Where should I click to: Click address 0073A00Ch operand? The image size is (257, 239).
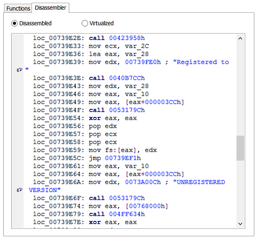143,182
